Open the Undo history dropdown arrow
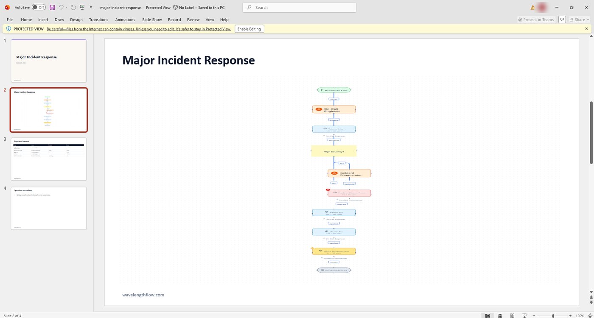The image size is (594, 318). pos(67,7)
